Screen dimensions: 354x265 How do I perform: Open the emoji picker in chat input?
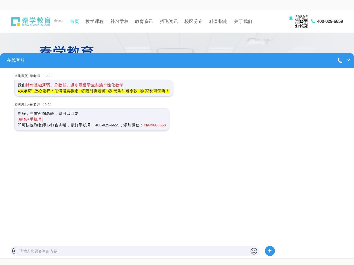tap(254, 251)
